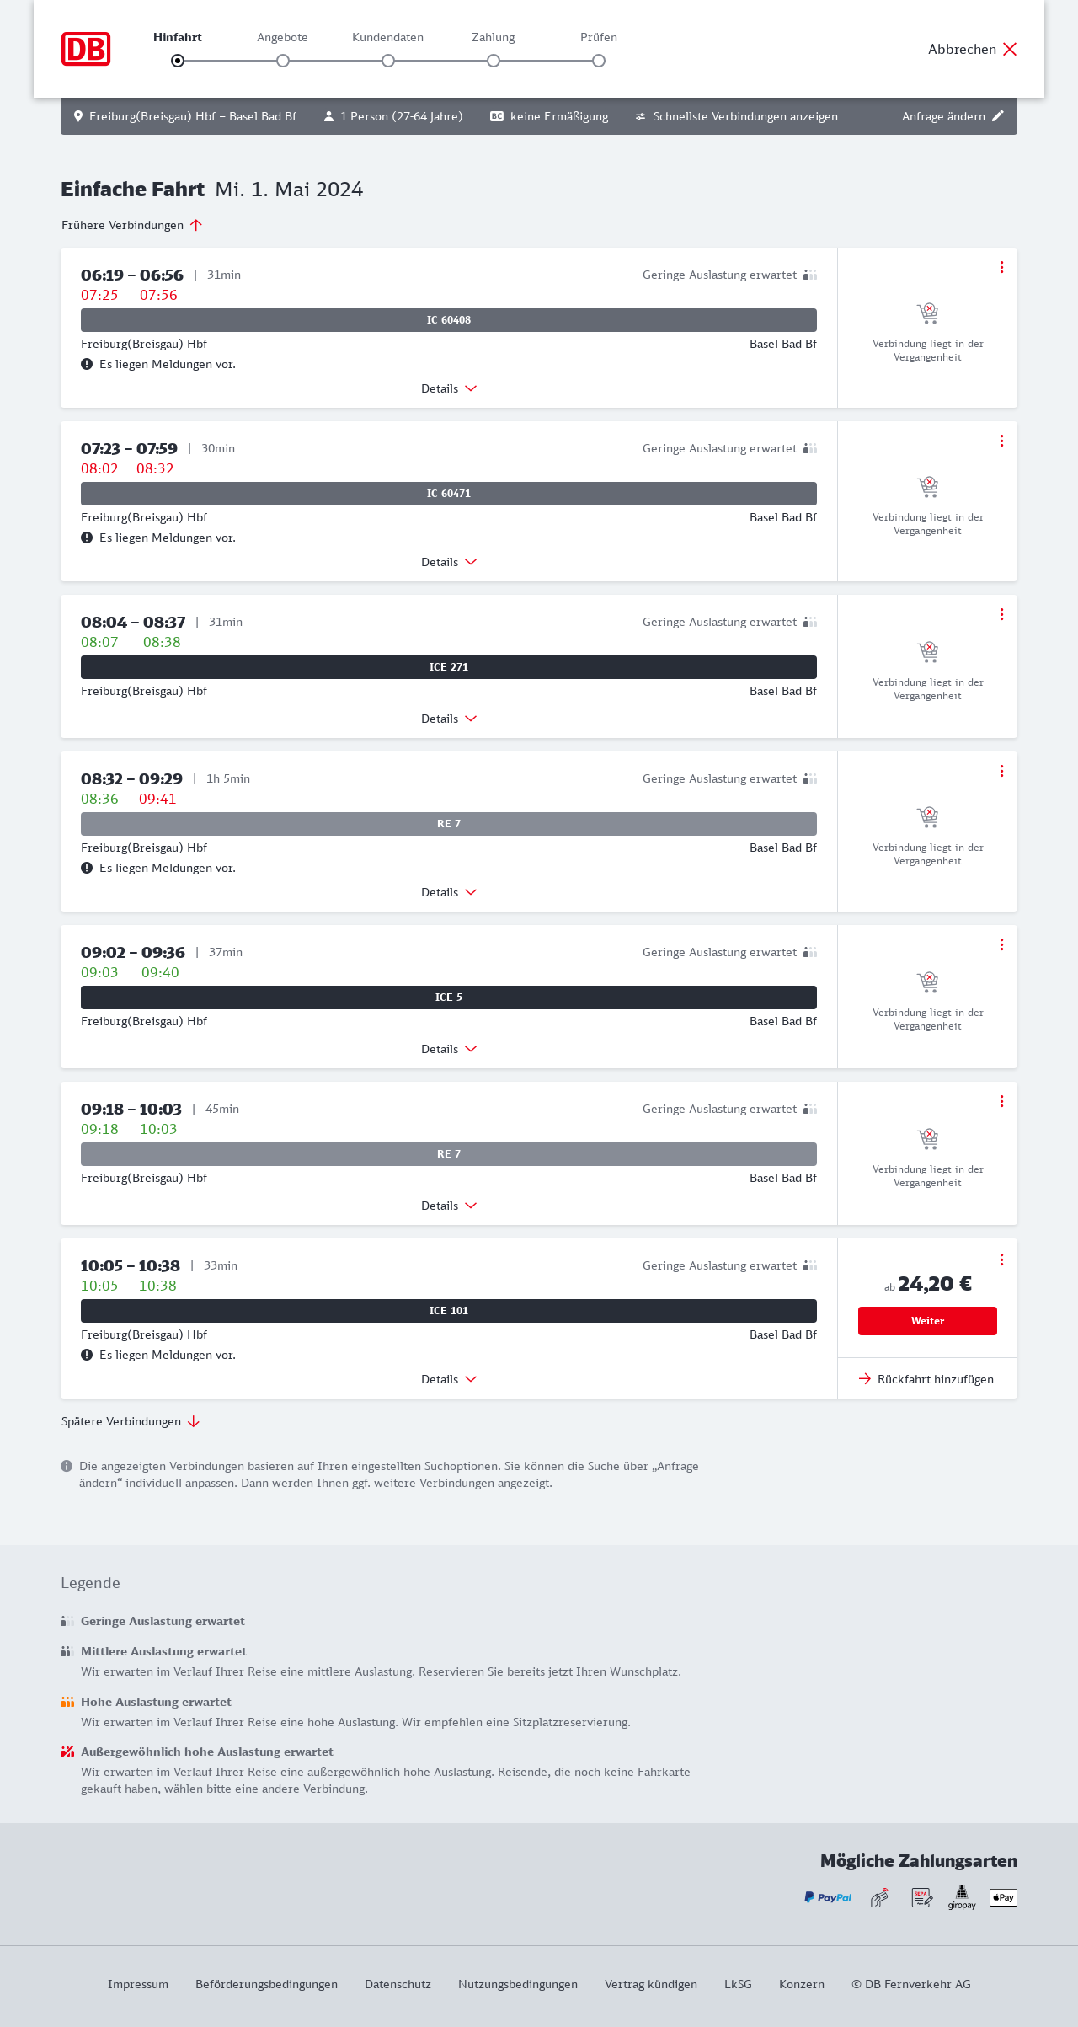
Task: Click the Kundendaten step label
Action: click(x=387, y=37)
